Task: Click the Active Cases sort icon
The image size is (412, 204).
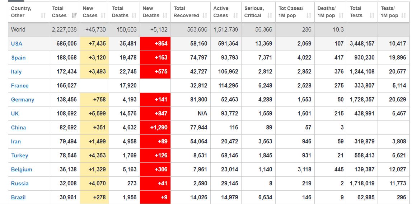Action: click(x=236, y=15)
